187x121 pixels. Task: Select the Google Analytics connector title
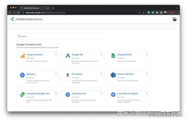(x=35, y=54)
